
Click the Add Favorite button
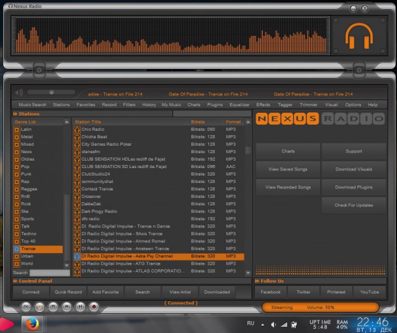pyautogui.click(x=105, y=292)
